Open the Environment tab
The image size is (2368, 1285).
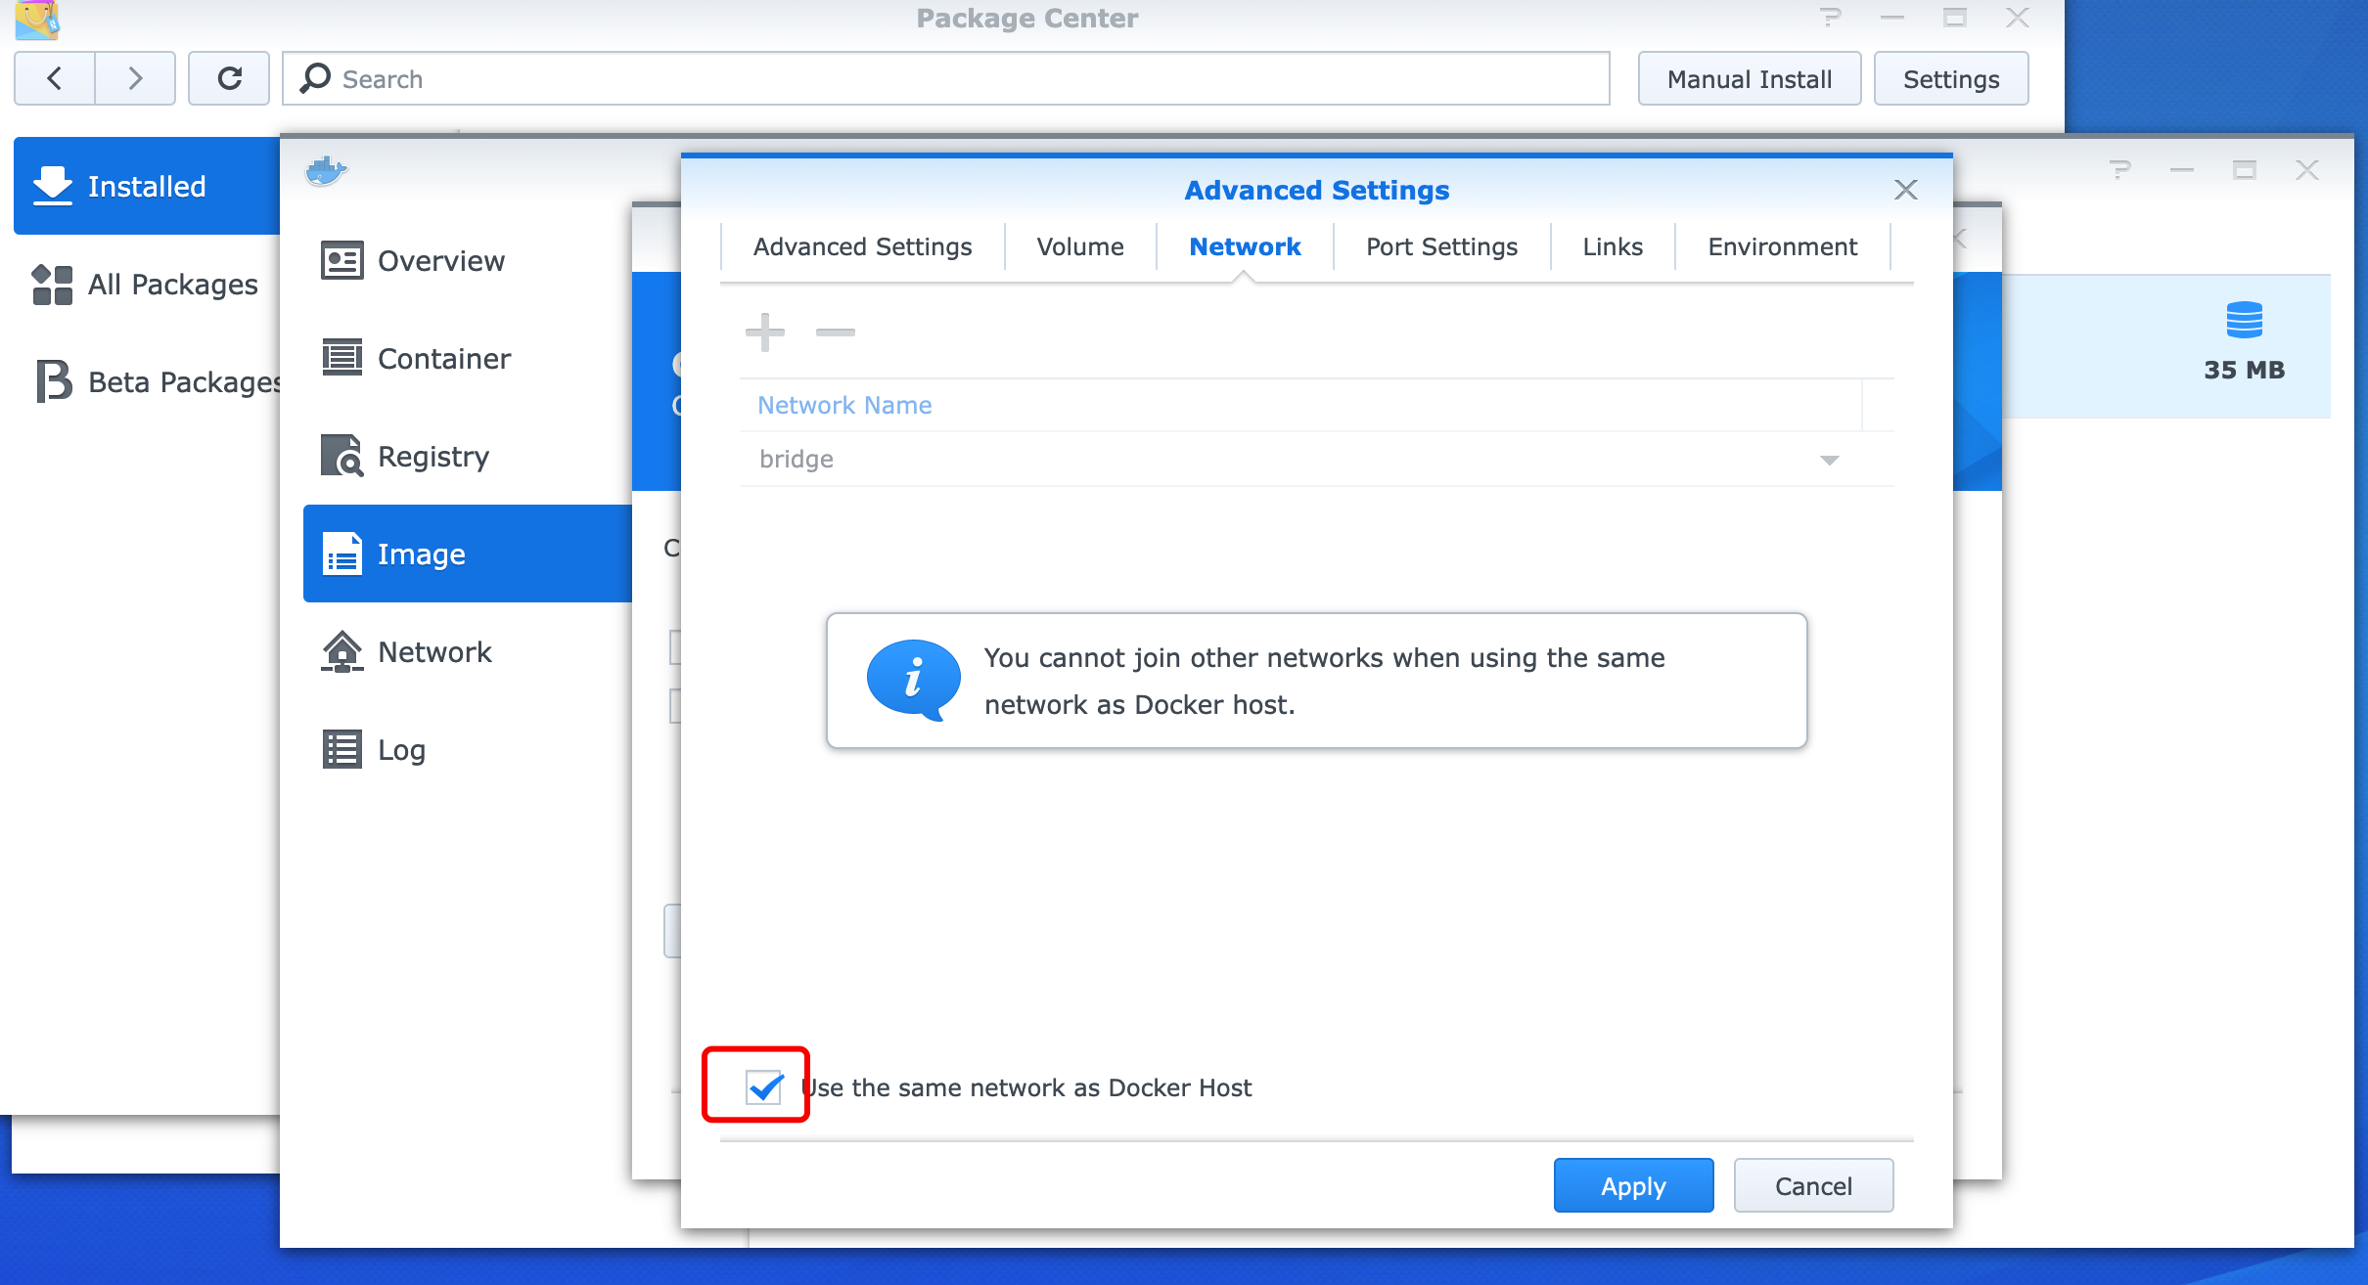pos(1782,246)
